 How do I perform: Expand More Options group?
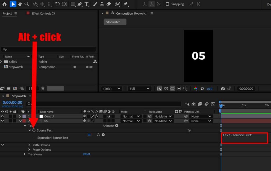(29, 150)
